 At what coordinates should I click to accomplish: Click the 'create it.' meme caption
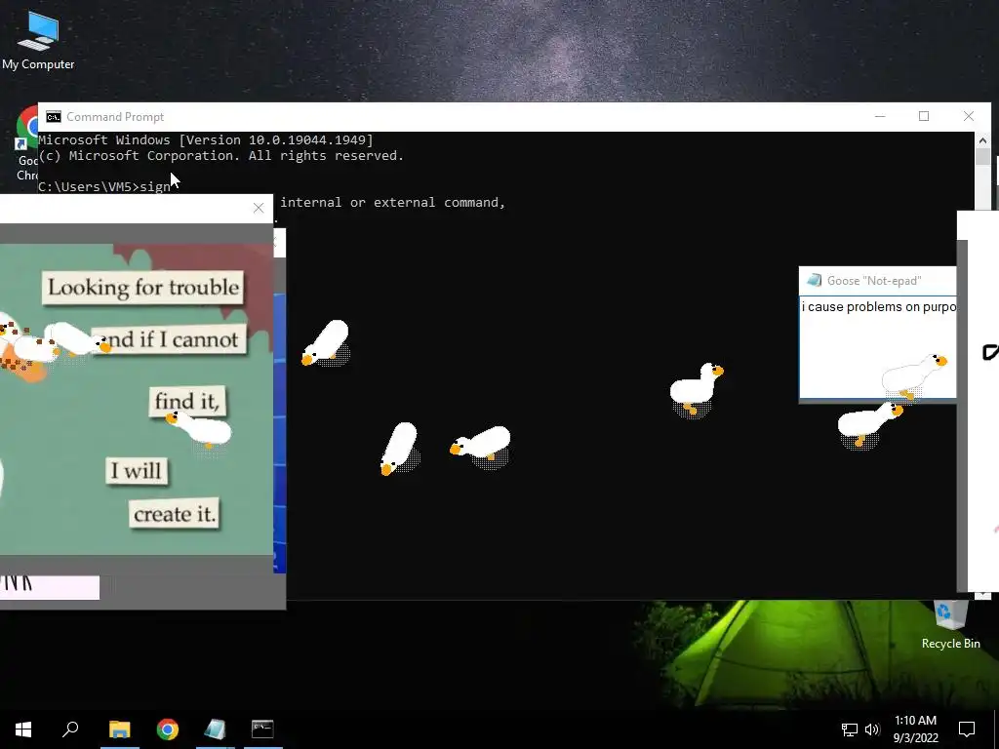pyautogui.click(x=175, y=514)
